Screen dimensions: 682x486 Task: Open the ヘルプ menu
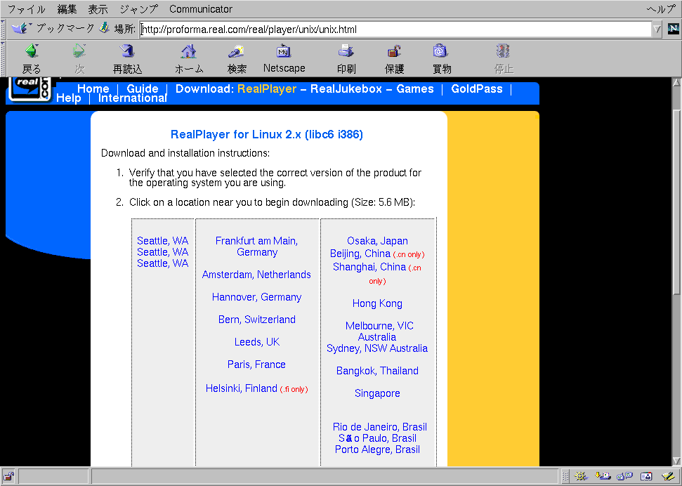point(661,9)
